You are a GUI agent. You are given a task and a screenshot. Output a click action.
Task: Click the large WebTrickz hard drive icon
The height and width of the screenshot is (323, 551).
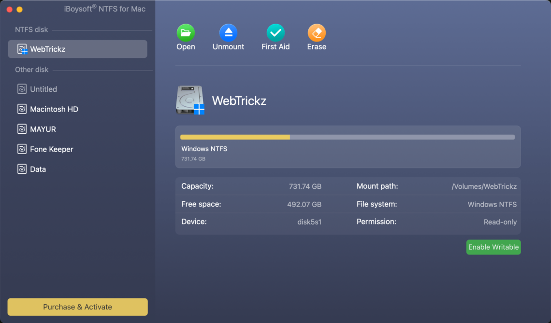[x=190, y=100]
